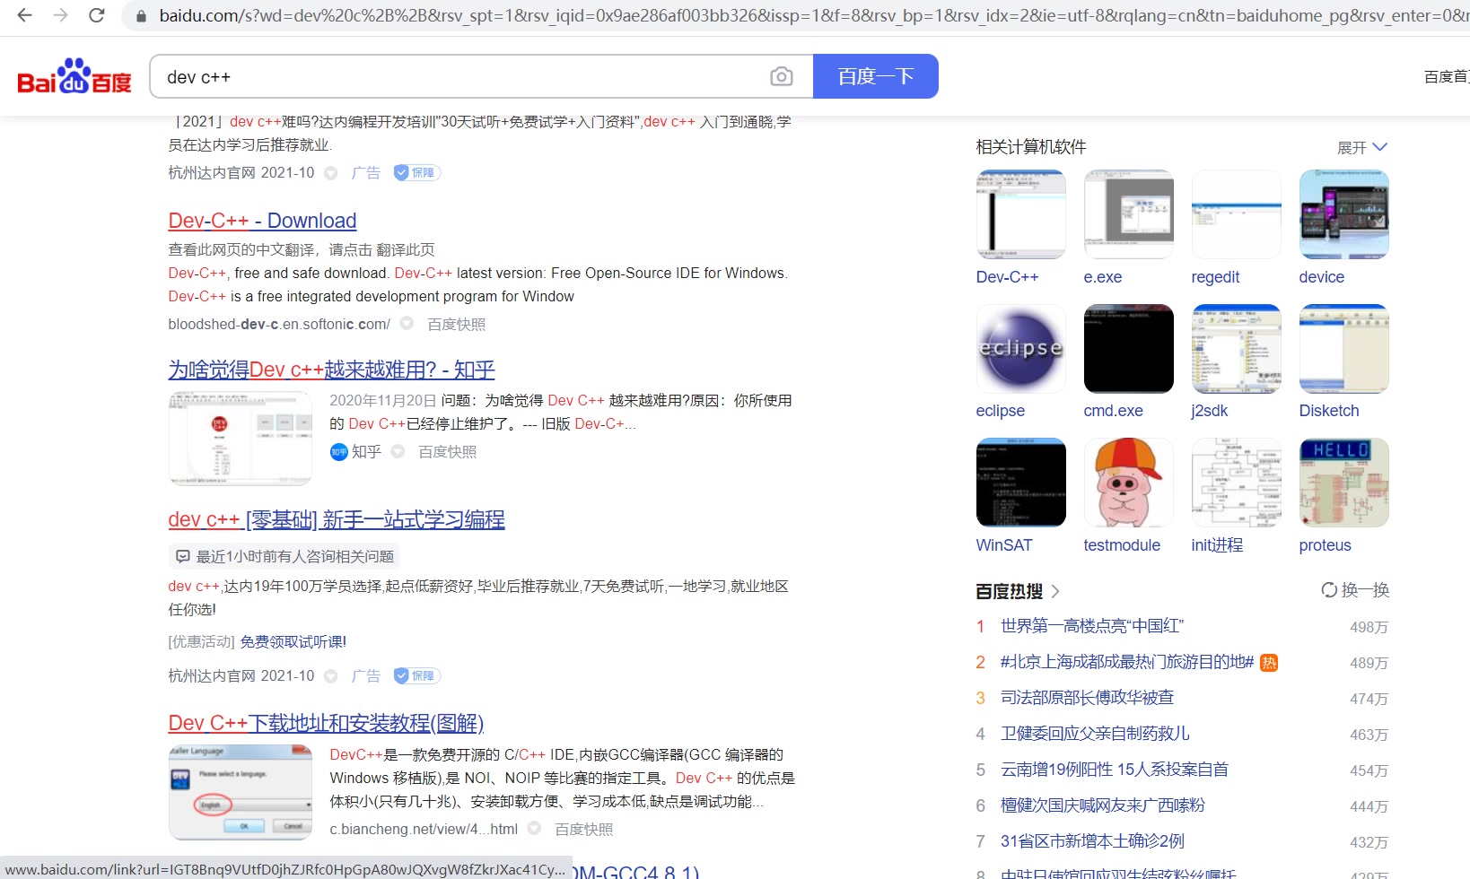Click 免费领取试听课! promotion link
Viewport: 1470px width, 879px height.
pyautogui.click(x=293, y=642)
